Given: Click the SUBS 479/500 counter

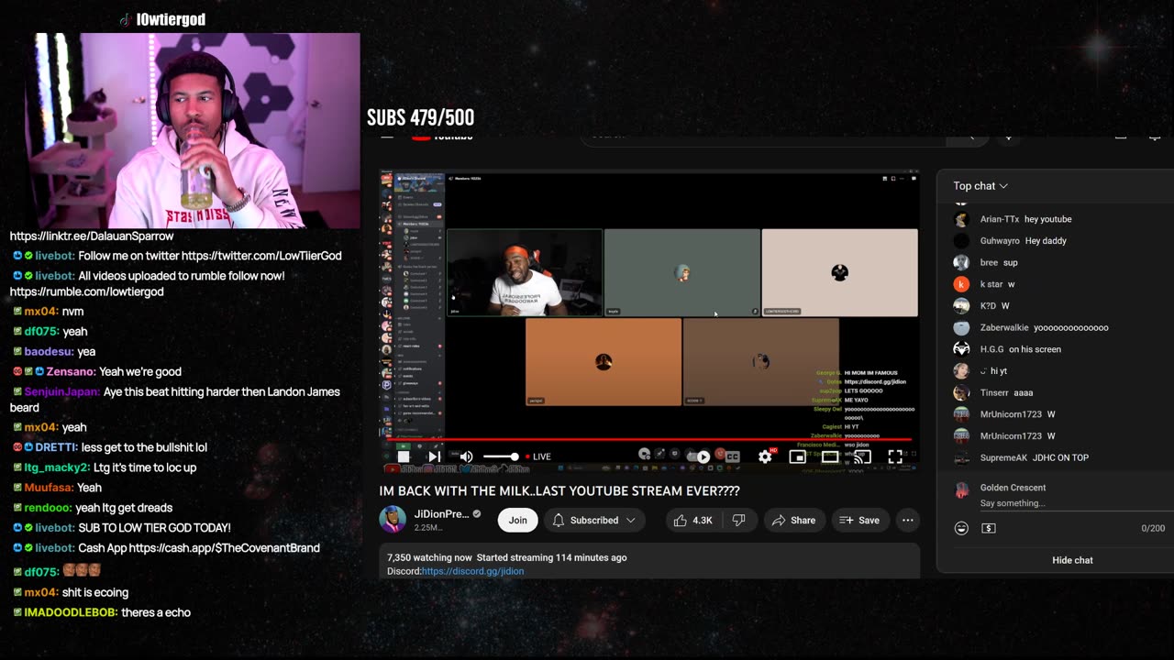Looking at the screenshot, I should [x=420, y=117].
